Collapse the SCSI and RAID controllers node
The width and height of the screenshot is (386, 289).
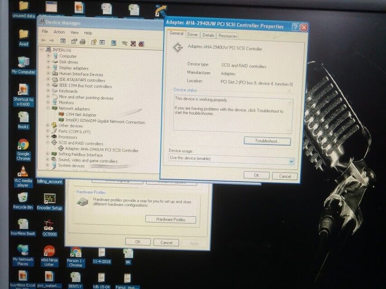47,142
